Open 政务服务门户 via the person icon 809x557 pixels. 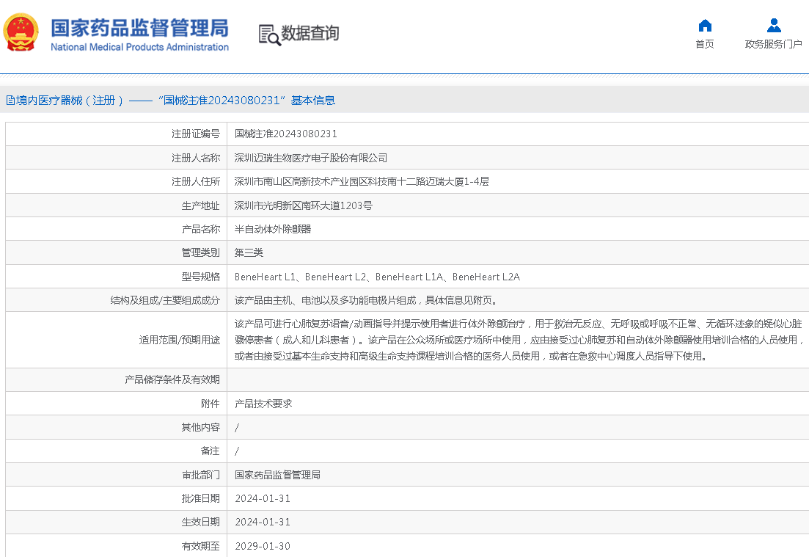pyautogui.click(x=774, y=24)
